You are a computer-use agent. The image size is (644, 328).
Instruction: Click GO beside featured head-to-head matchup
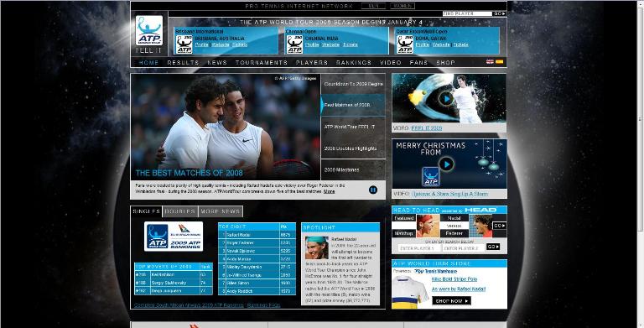499,226
